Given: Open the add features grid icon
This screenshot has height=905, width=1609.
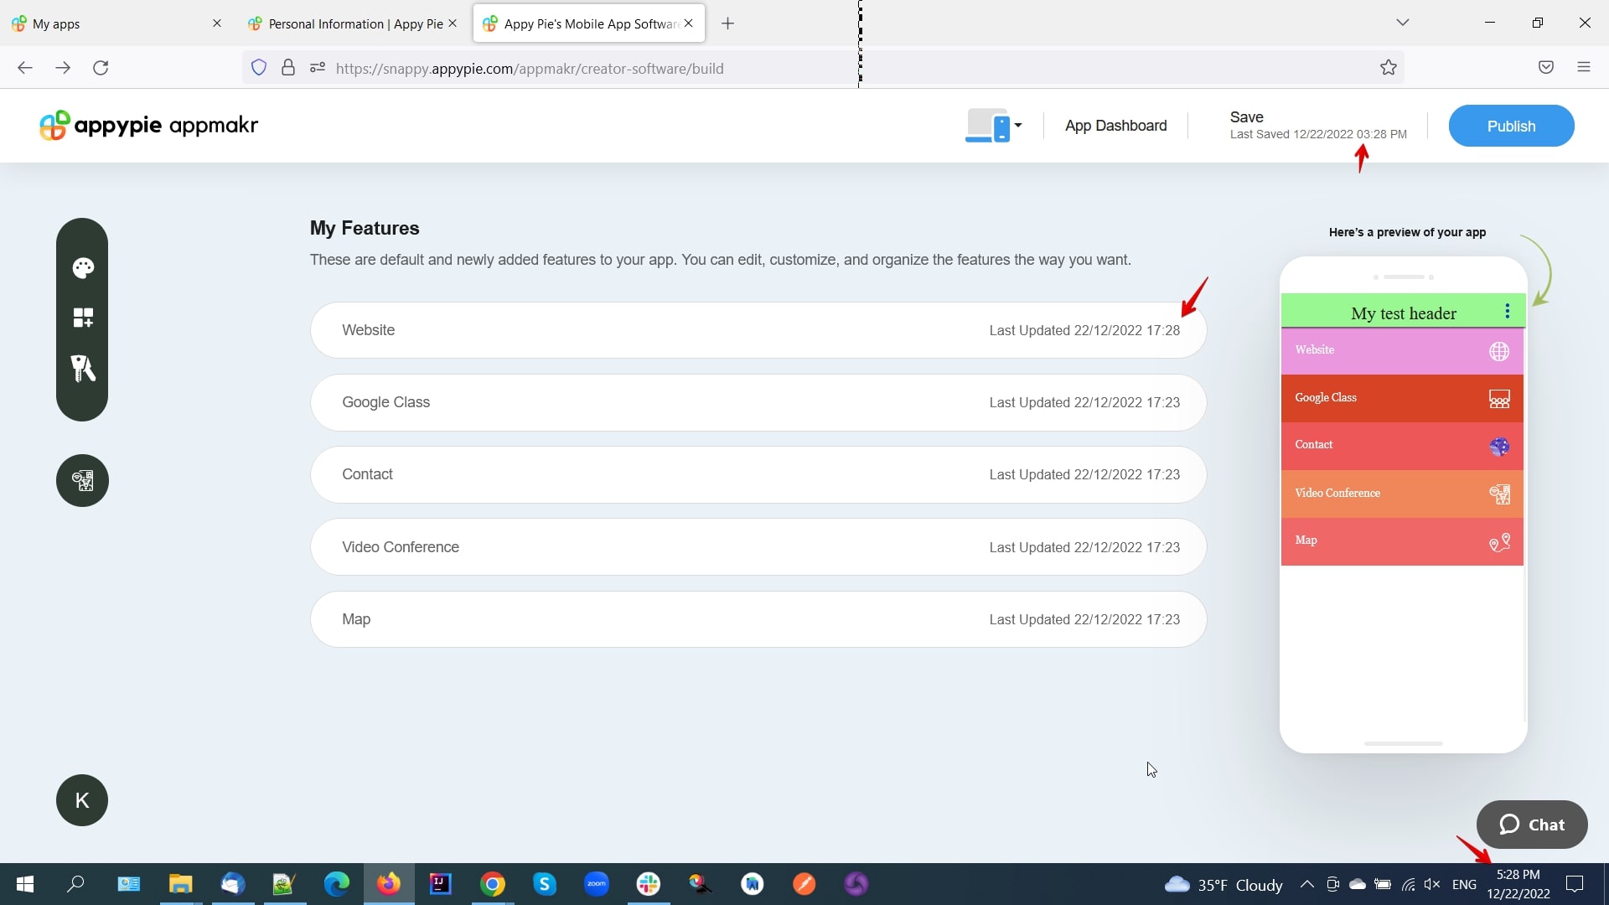Looking at the screenshot, I should (x=83, y=318).
